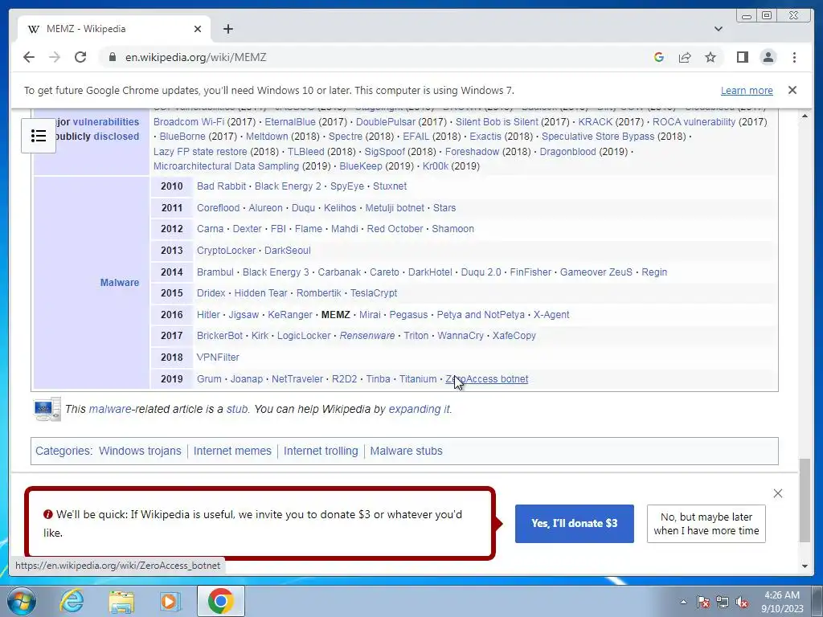Open Windows Media Player from taskbar
The width and height of the screenshot is (823, 617).
click(x=170, y=601)
